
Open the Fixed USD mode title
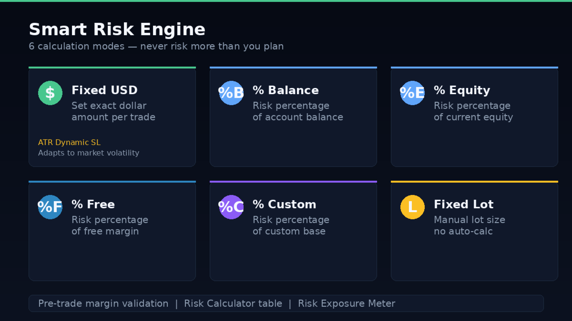coord(104,90)
